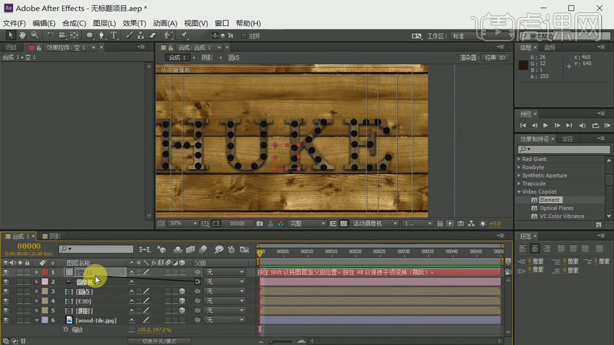Select the Puppet Pin tool

[184, 35]
